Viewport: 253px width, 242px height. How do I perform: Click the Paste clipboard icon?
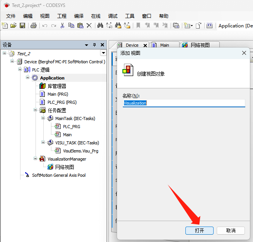pos(80,25)
